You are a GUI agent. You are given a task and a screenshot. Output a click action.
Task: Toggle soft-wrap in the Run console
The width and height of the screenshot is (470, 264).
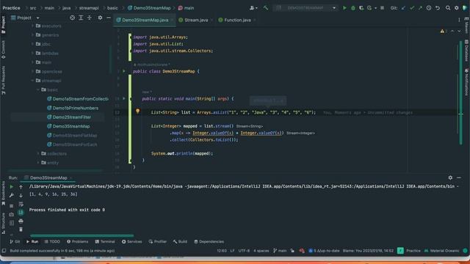pyautogui.click(x=21, y=204)
